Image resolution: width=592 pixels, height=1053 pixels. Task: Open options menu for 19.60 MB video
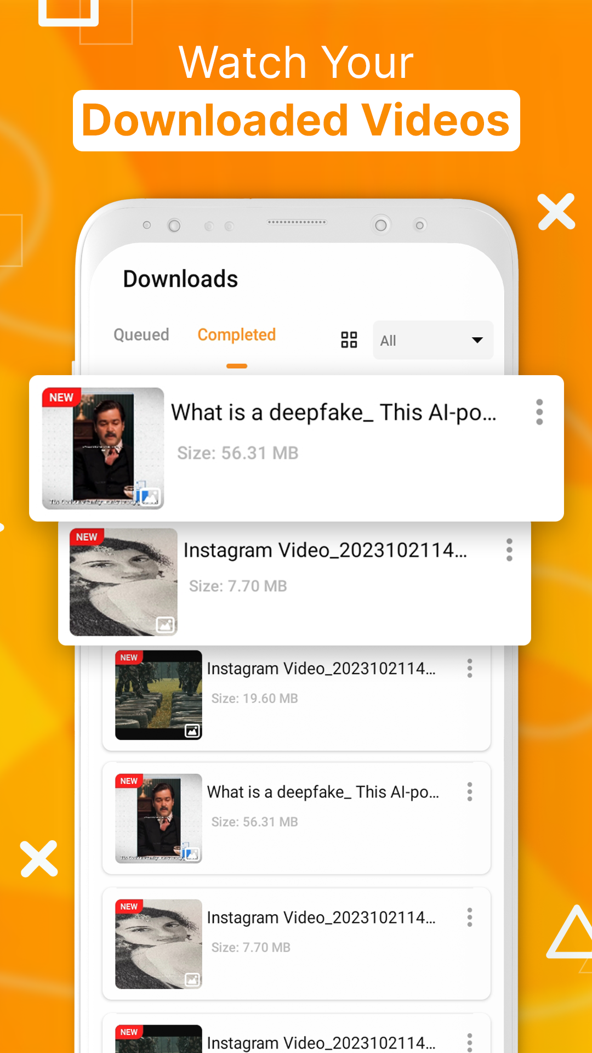coord(470,669)
